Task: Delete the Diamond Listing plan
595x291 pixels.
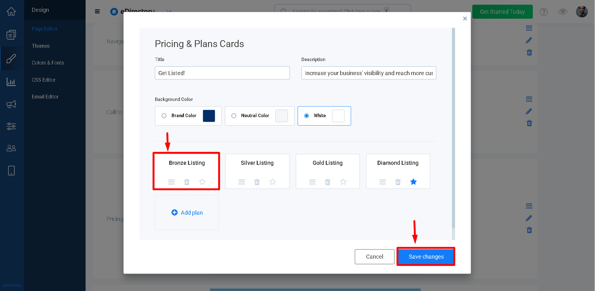Action: (398, 182)
